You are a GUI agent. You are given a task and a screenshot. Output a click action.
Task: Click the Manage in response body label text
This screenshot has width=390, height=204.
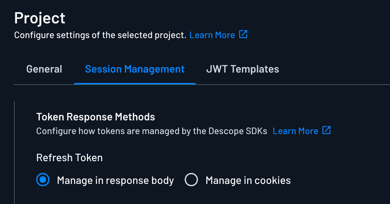[115, 180]
